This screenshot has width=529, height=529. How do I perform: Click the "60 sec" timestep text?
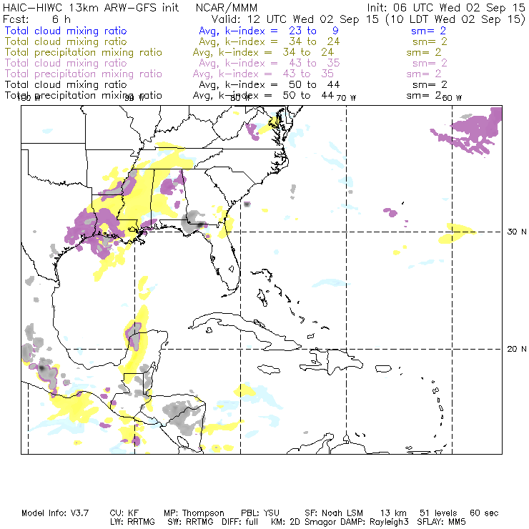point(484,513)
